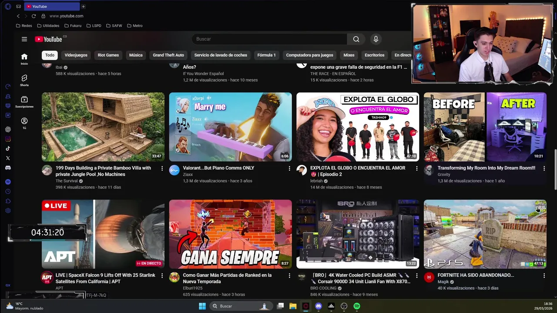Open options menu for Bamboo Villa video
Screen dimensions: 557x313
tap(162, 168)
